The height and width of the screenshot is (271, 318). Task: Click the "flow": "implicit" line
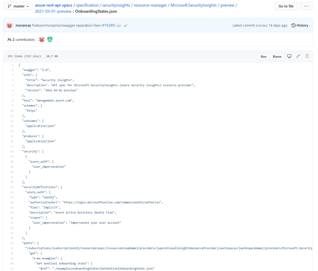[x=45, y=208]
